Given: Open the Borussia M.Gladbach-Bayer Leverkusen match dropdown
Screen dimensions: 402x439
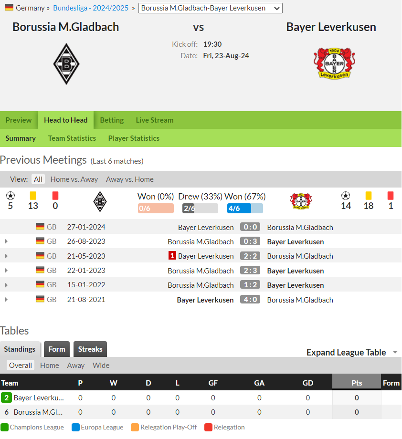Looking at the screenshot, I should (211, 8).
